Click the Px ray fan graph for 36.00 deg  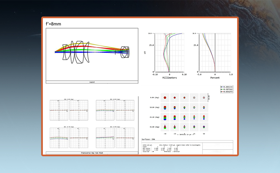[125, 138]
